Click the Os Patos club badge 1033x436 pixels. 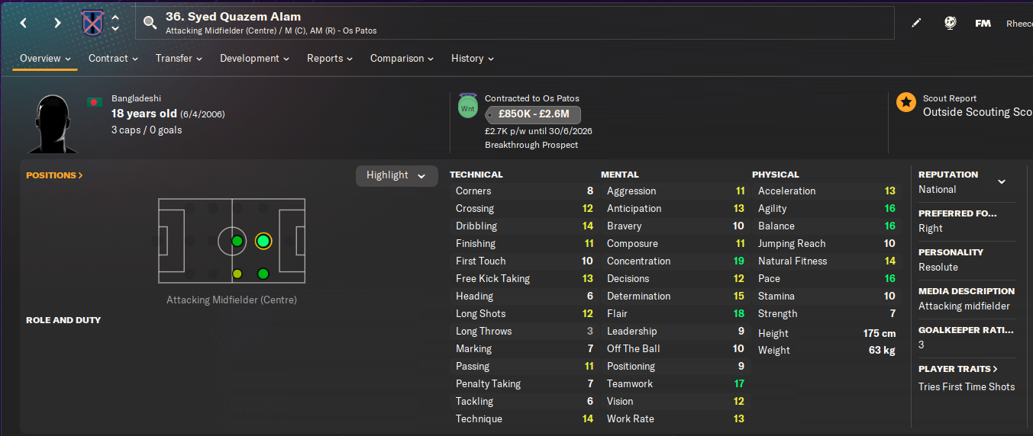coord(92,23)
